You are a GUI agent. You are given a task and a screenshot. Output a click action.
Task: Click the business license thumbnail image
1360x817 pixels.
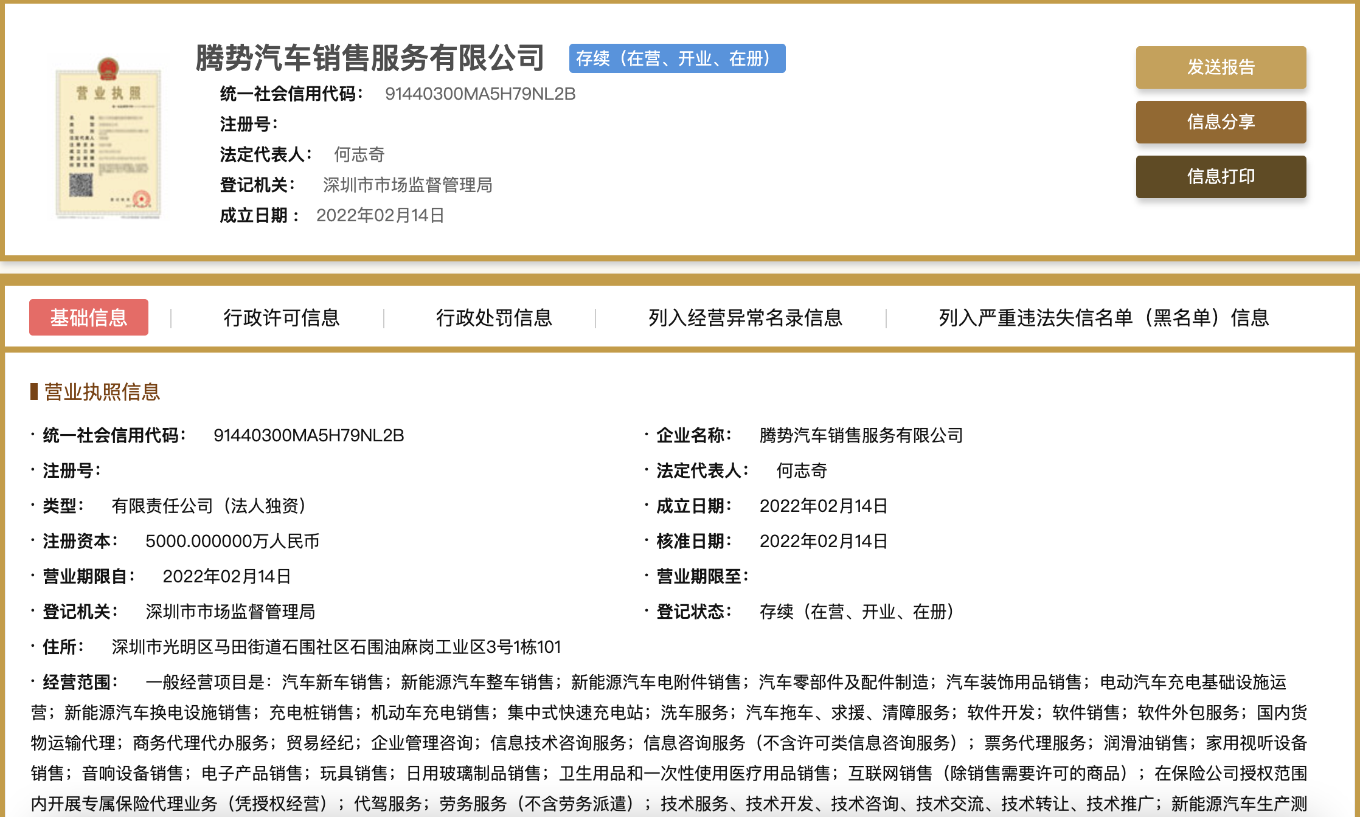point(108,138)
